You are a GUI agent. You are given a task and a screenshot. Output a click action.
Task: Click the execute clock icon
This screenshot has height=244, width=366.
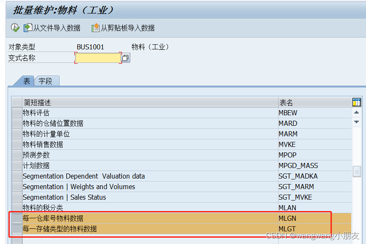pos(15,28)
